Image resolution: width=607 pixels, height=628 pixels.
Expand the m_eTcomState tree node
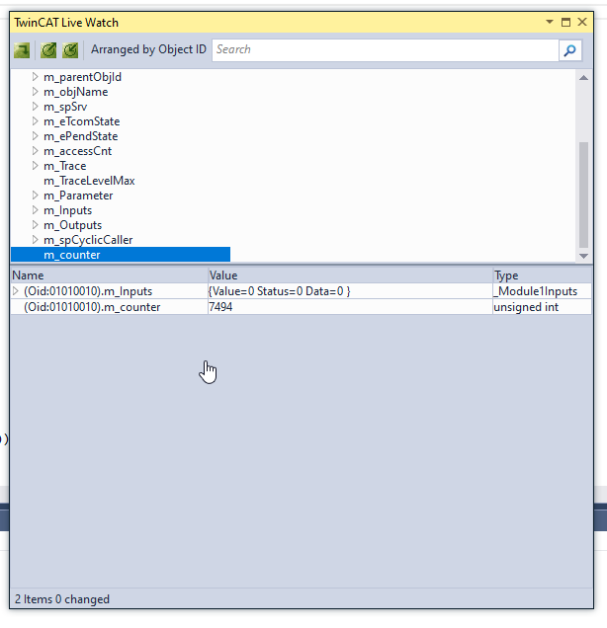(35, 120)
